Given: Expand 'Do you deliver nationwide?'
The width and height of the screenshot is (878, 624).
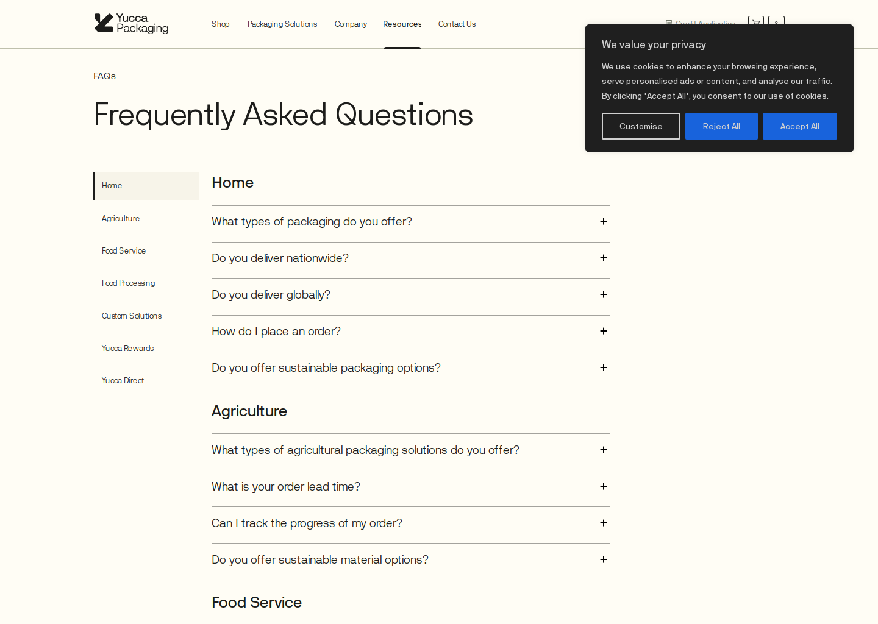Looking at the screenshot, I should pos(604,258).
